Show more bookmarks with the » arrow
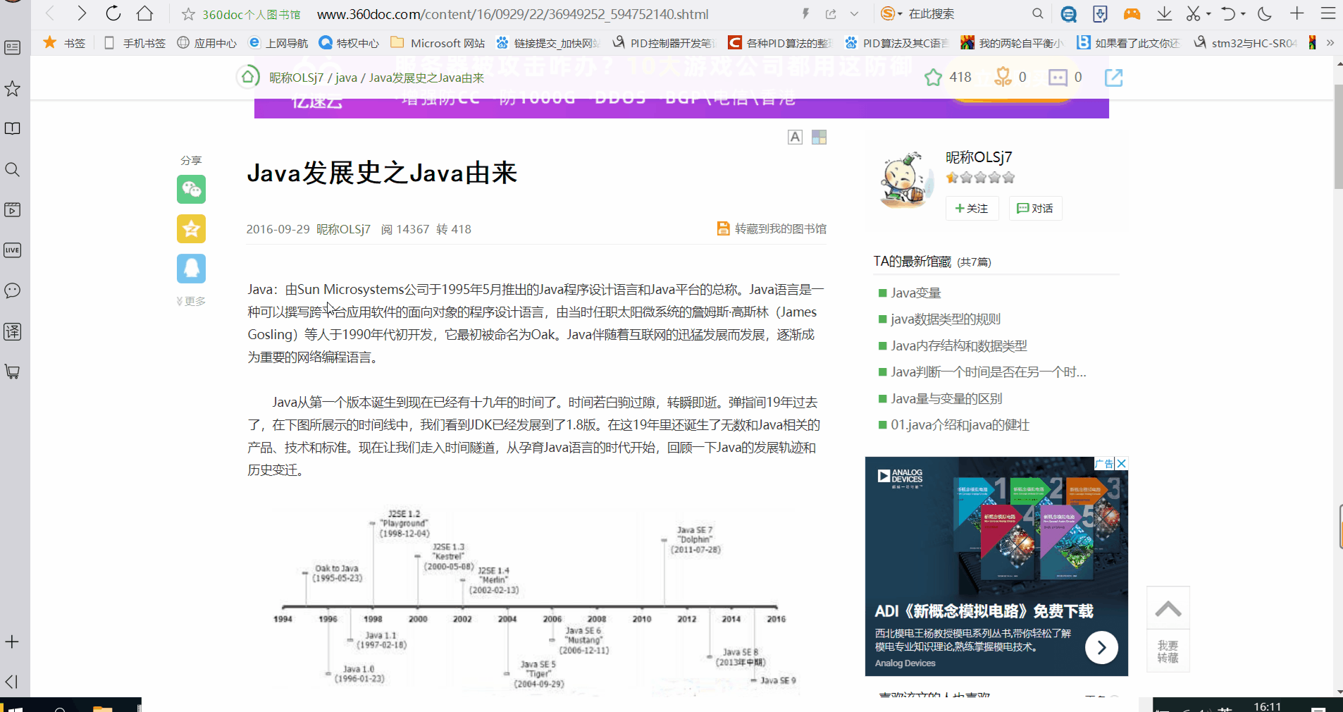The image size is (1343, 712). 1330,43
